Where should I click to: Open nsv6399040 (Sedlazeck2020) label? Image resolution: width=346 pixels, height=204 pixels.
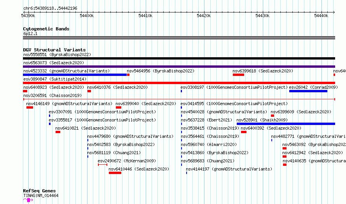pyautogui.click(x=146, y=104)
